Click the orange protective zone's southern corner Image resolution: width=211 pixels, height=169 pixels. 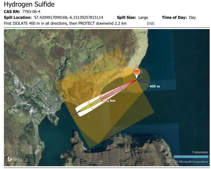click(x=90, y=148)
